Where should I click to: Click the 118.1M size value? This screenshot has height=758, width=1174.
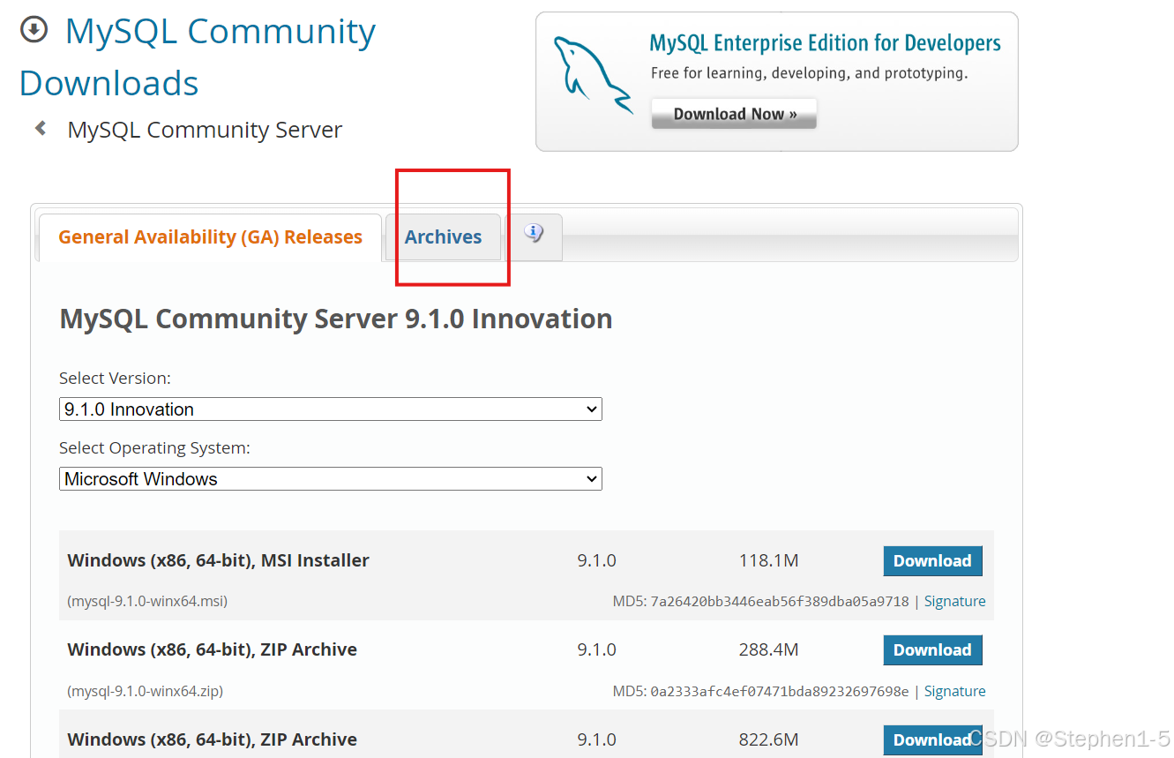coord(769,560)
